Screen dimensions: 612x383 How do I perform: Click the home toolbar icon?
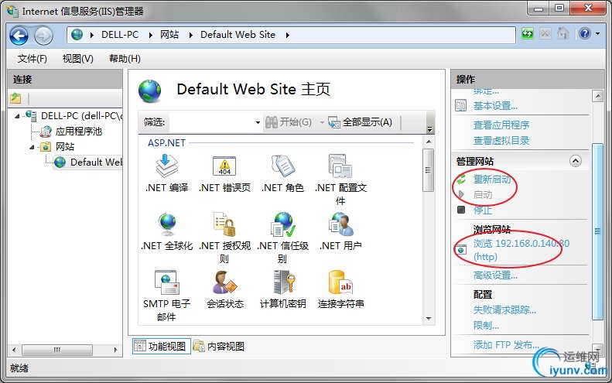click(x=562, y=33)
